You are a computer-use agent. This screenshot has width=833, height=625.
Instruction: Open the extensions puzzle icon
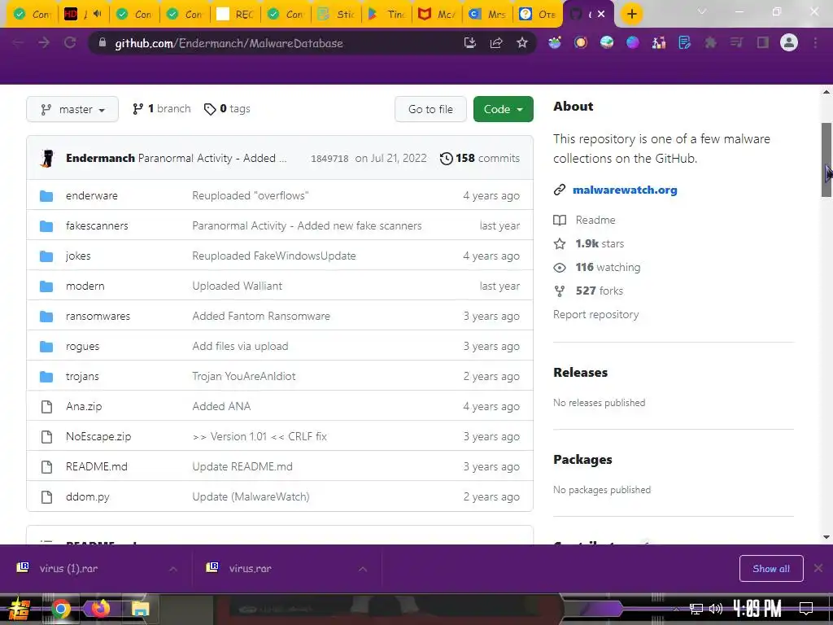tap(710, 42)
